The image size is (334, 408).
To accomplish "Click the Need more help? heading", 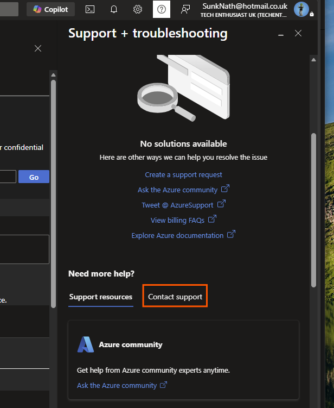I will pos(101,273).
